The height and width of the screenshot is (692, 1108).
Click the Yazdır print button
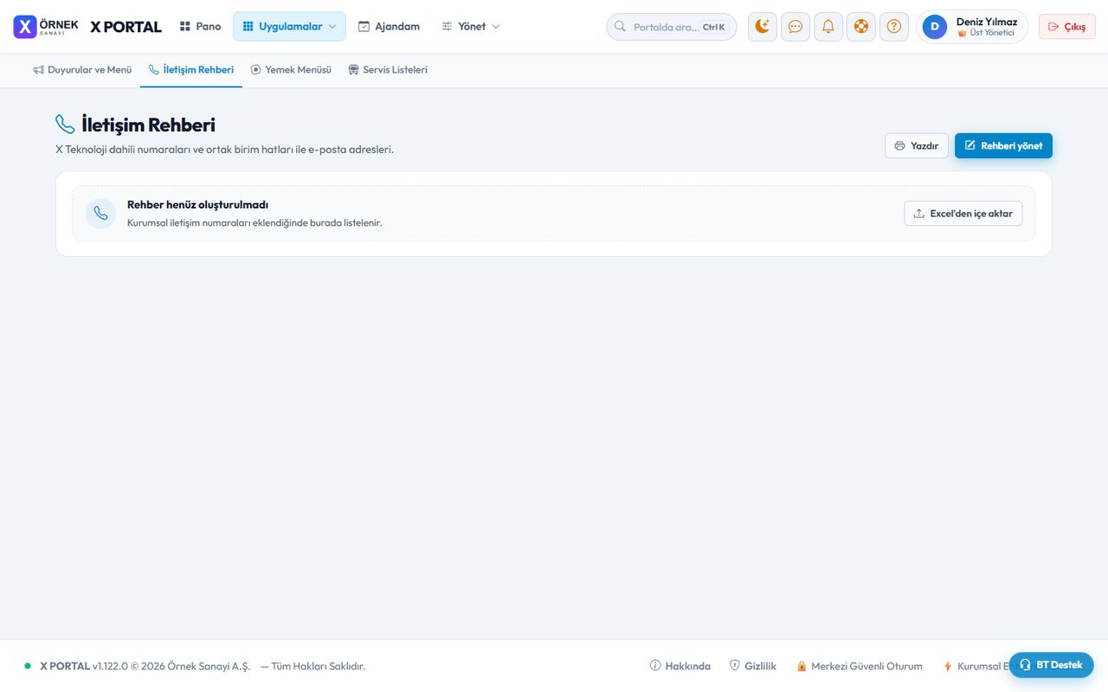(x=917, y=145)
